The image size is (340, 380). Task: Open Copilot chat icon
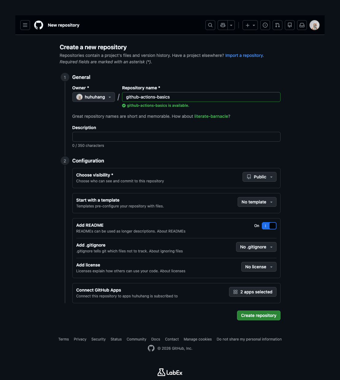pos(223,25)
